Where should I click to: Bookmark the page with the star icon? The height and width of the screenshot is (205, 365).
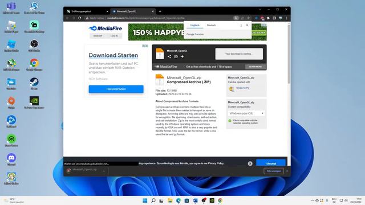249,18
